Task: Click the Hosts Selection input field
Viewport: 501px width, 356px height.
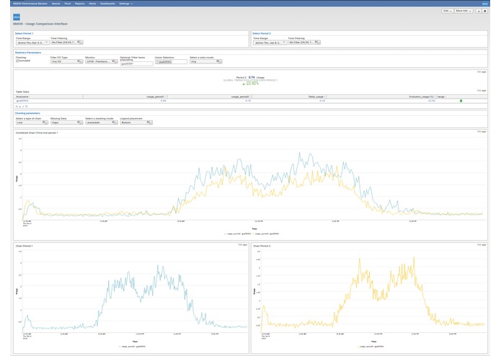Action: [x=171, y=62]
